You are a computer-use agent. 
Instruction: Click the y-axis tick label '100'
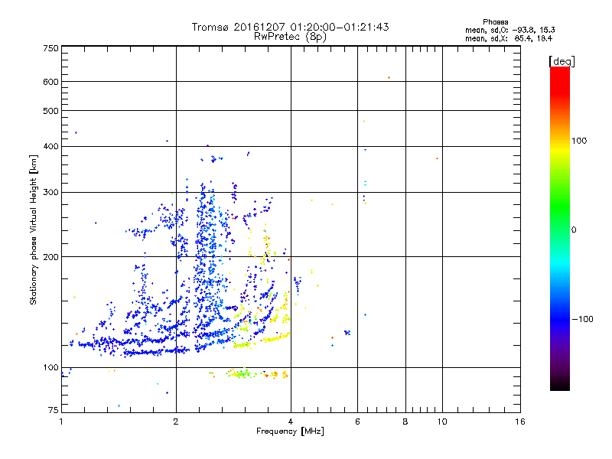point(50,368)
